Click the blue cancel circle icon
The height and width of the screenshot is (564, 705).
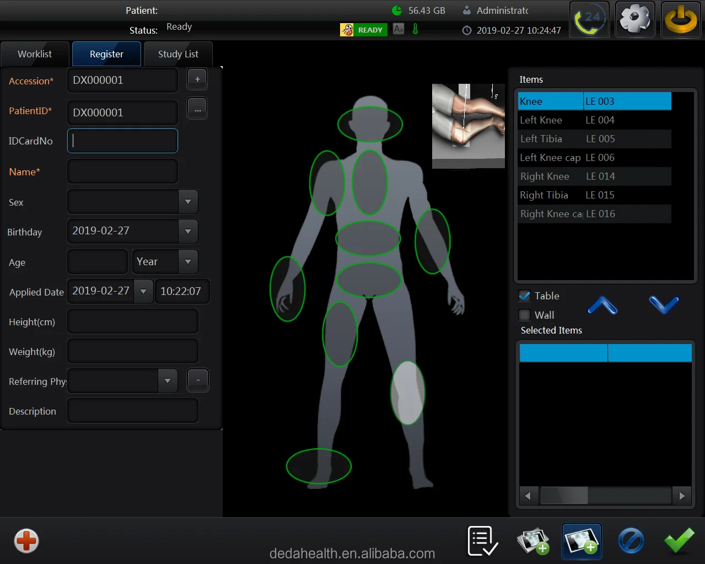tap(631, 541)
